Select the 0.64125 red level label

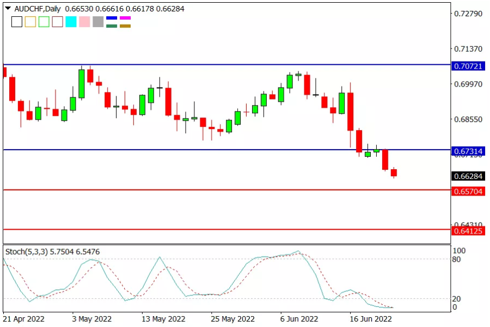click(468, 231)
